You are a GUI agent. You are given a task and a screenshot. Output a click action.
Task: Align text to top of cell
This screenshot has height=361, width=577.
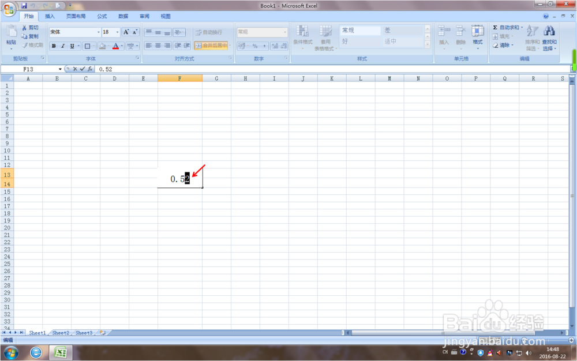pos(149,32)
